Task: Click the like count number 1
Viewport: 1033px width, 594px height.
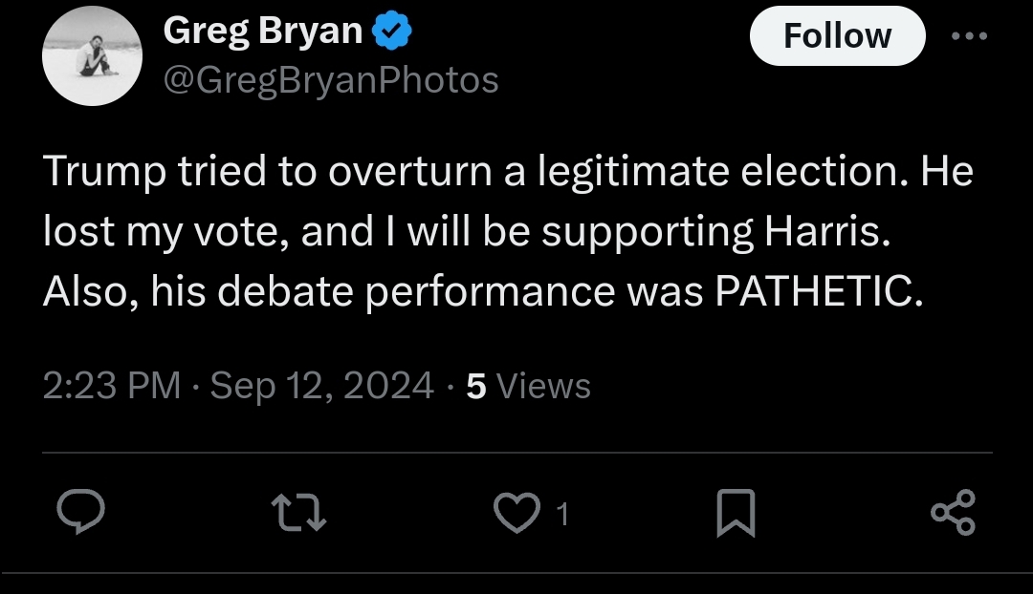Action: (x=562, y=514)
